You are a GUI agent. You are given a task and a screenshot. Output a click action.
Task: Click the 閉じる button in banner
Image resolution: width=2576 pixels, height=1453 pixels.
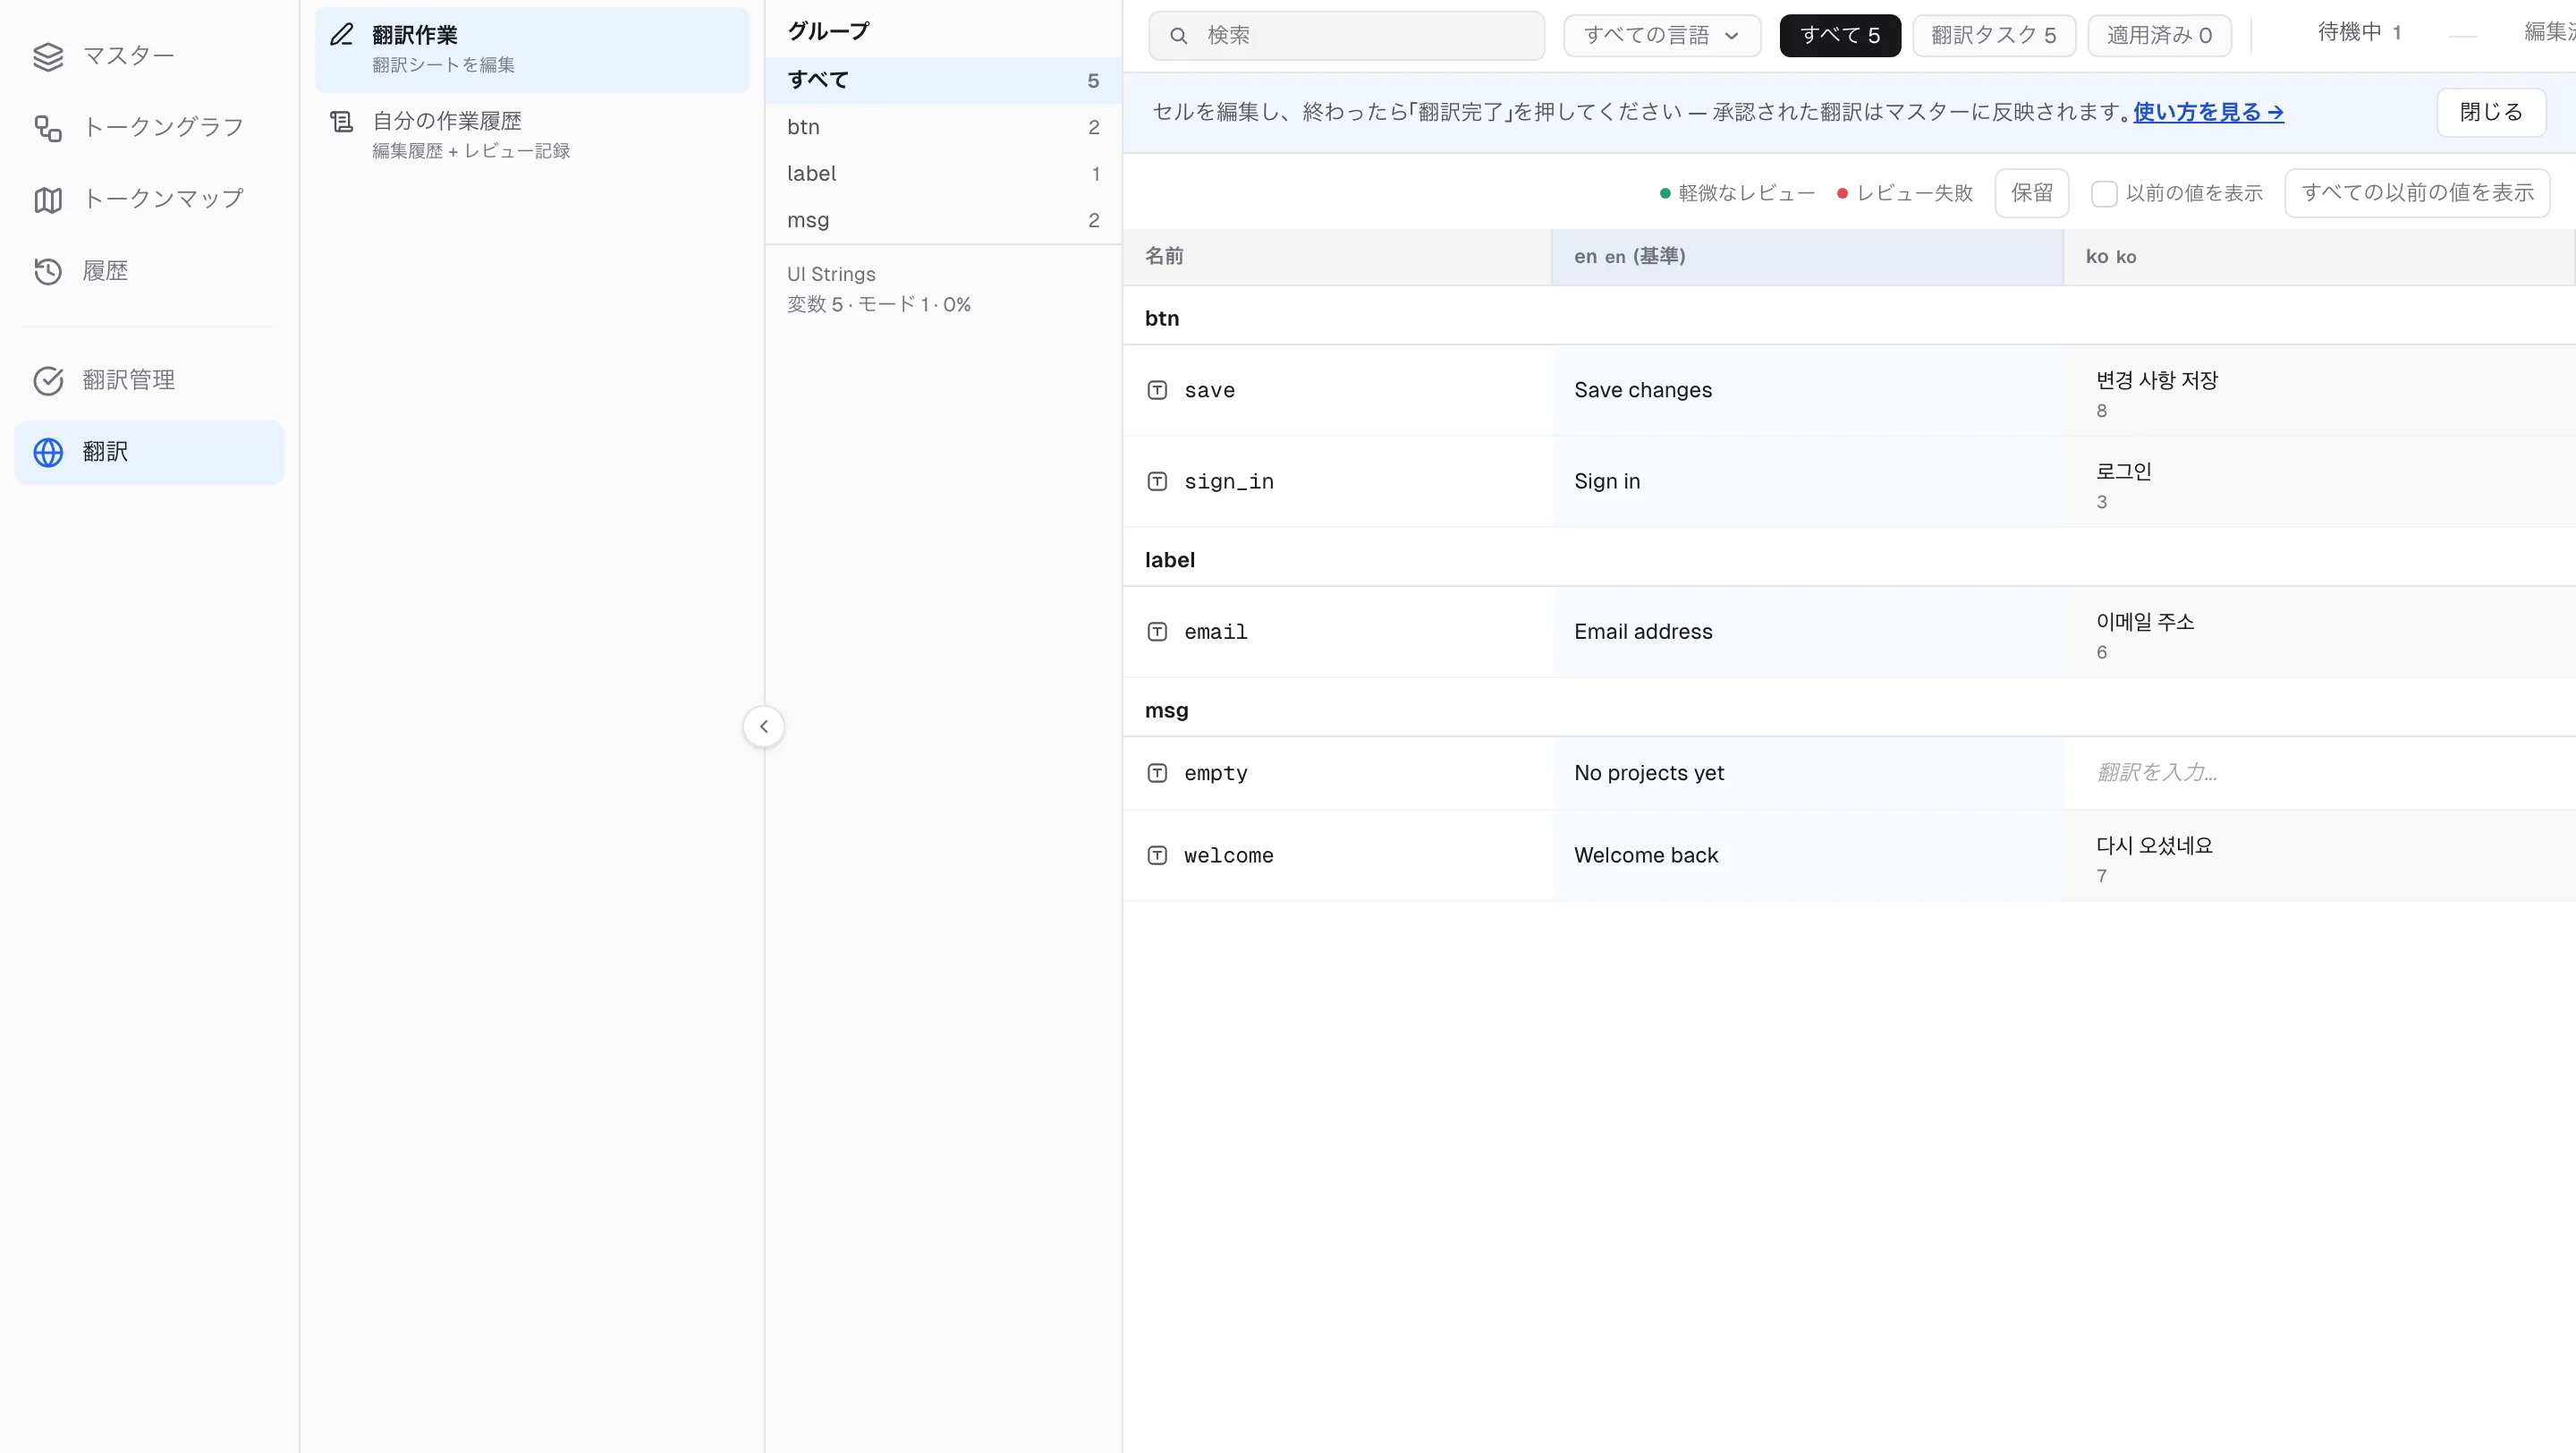tap(2491, 112)
